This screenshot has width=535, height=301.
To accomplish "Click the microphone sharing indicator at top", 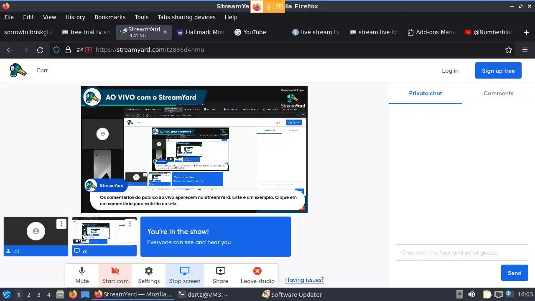I will (268, 6).
